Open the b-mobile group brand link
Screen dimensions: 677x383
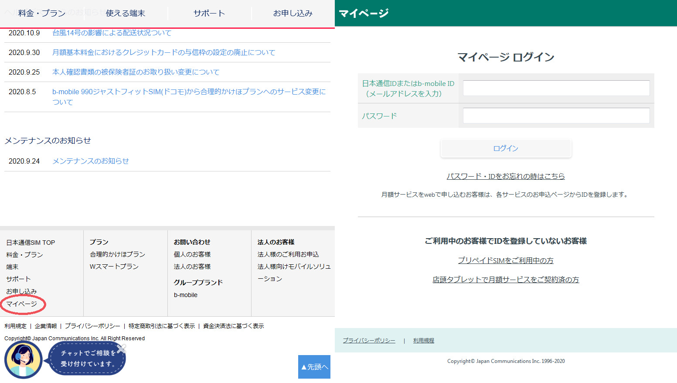point(186,295)
